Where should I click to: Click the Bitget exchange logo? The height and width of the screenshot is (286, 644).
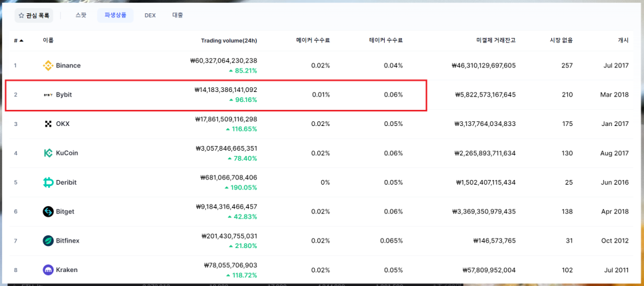click(48, 211)
